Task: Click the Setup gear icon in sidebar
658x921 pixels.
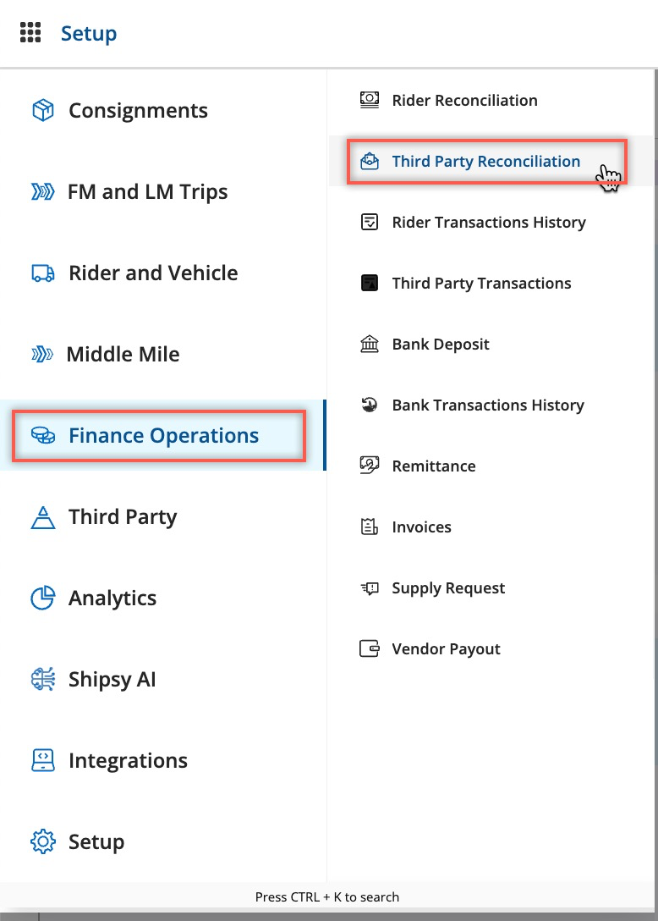Action: pyautogui.click(x=42, y=842)
